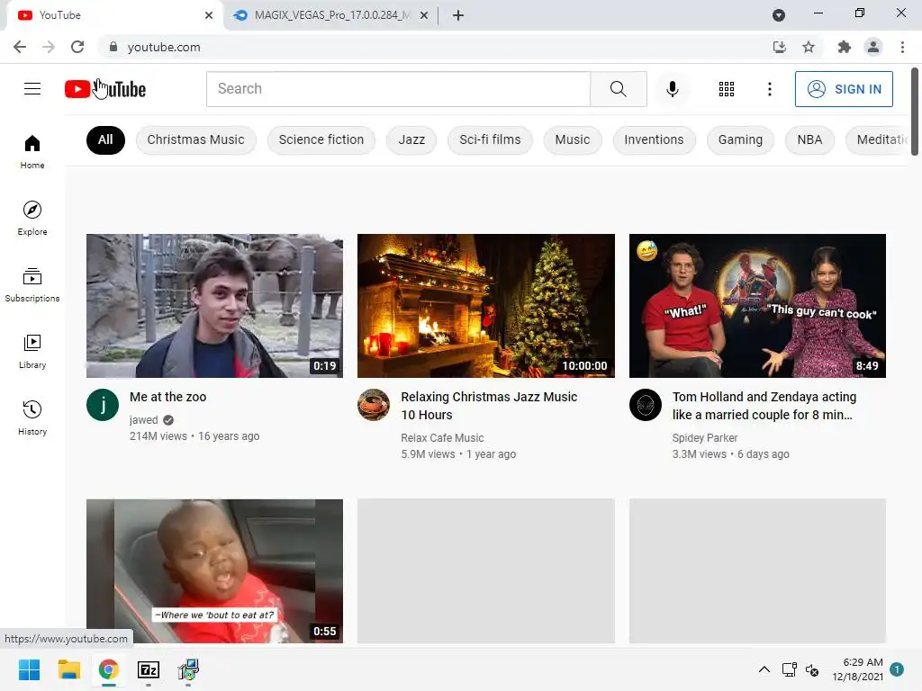Open the YouTube apps grid

point(727,89)
